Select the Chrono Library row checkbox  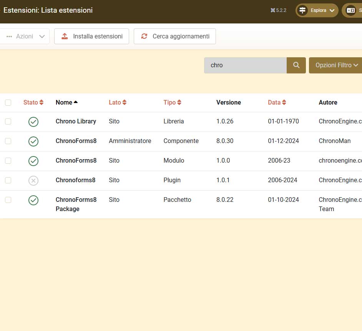coord(8,121)
